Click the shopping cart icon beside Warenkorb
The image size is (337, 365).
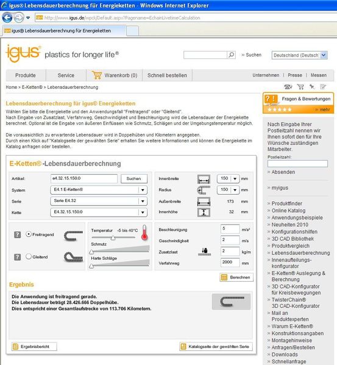tap(97, 75)
